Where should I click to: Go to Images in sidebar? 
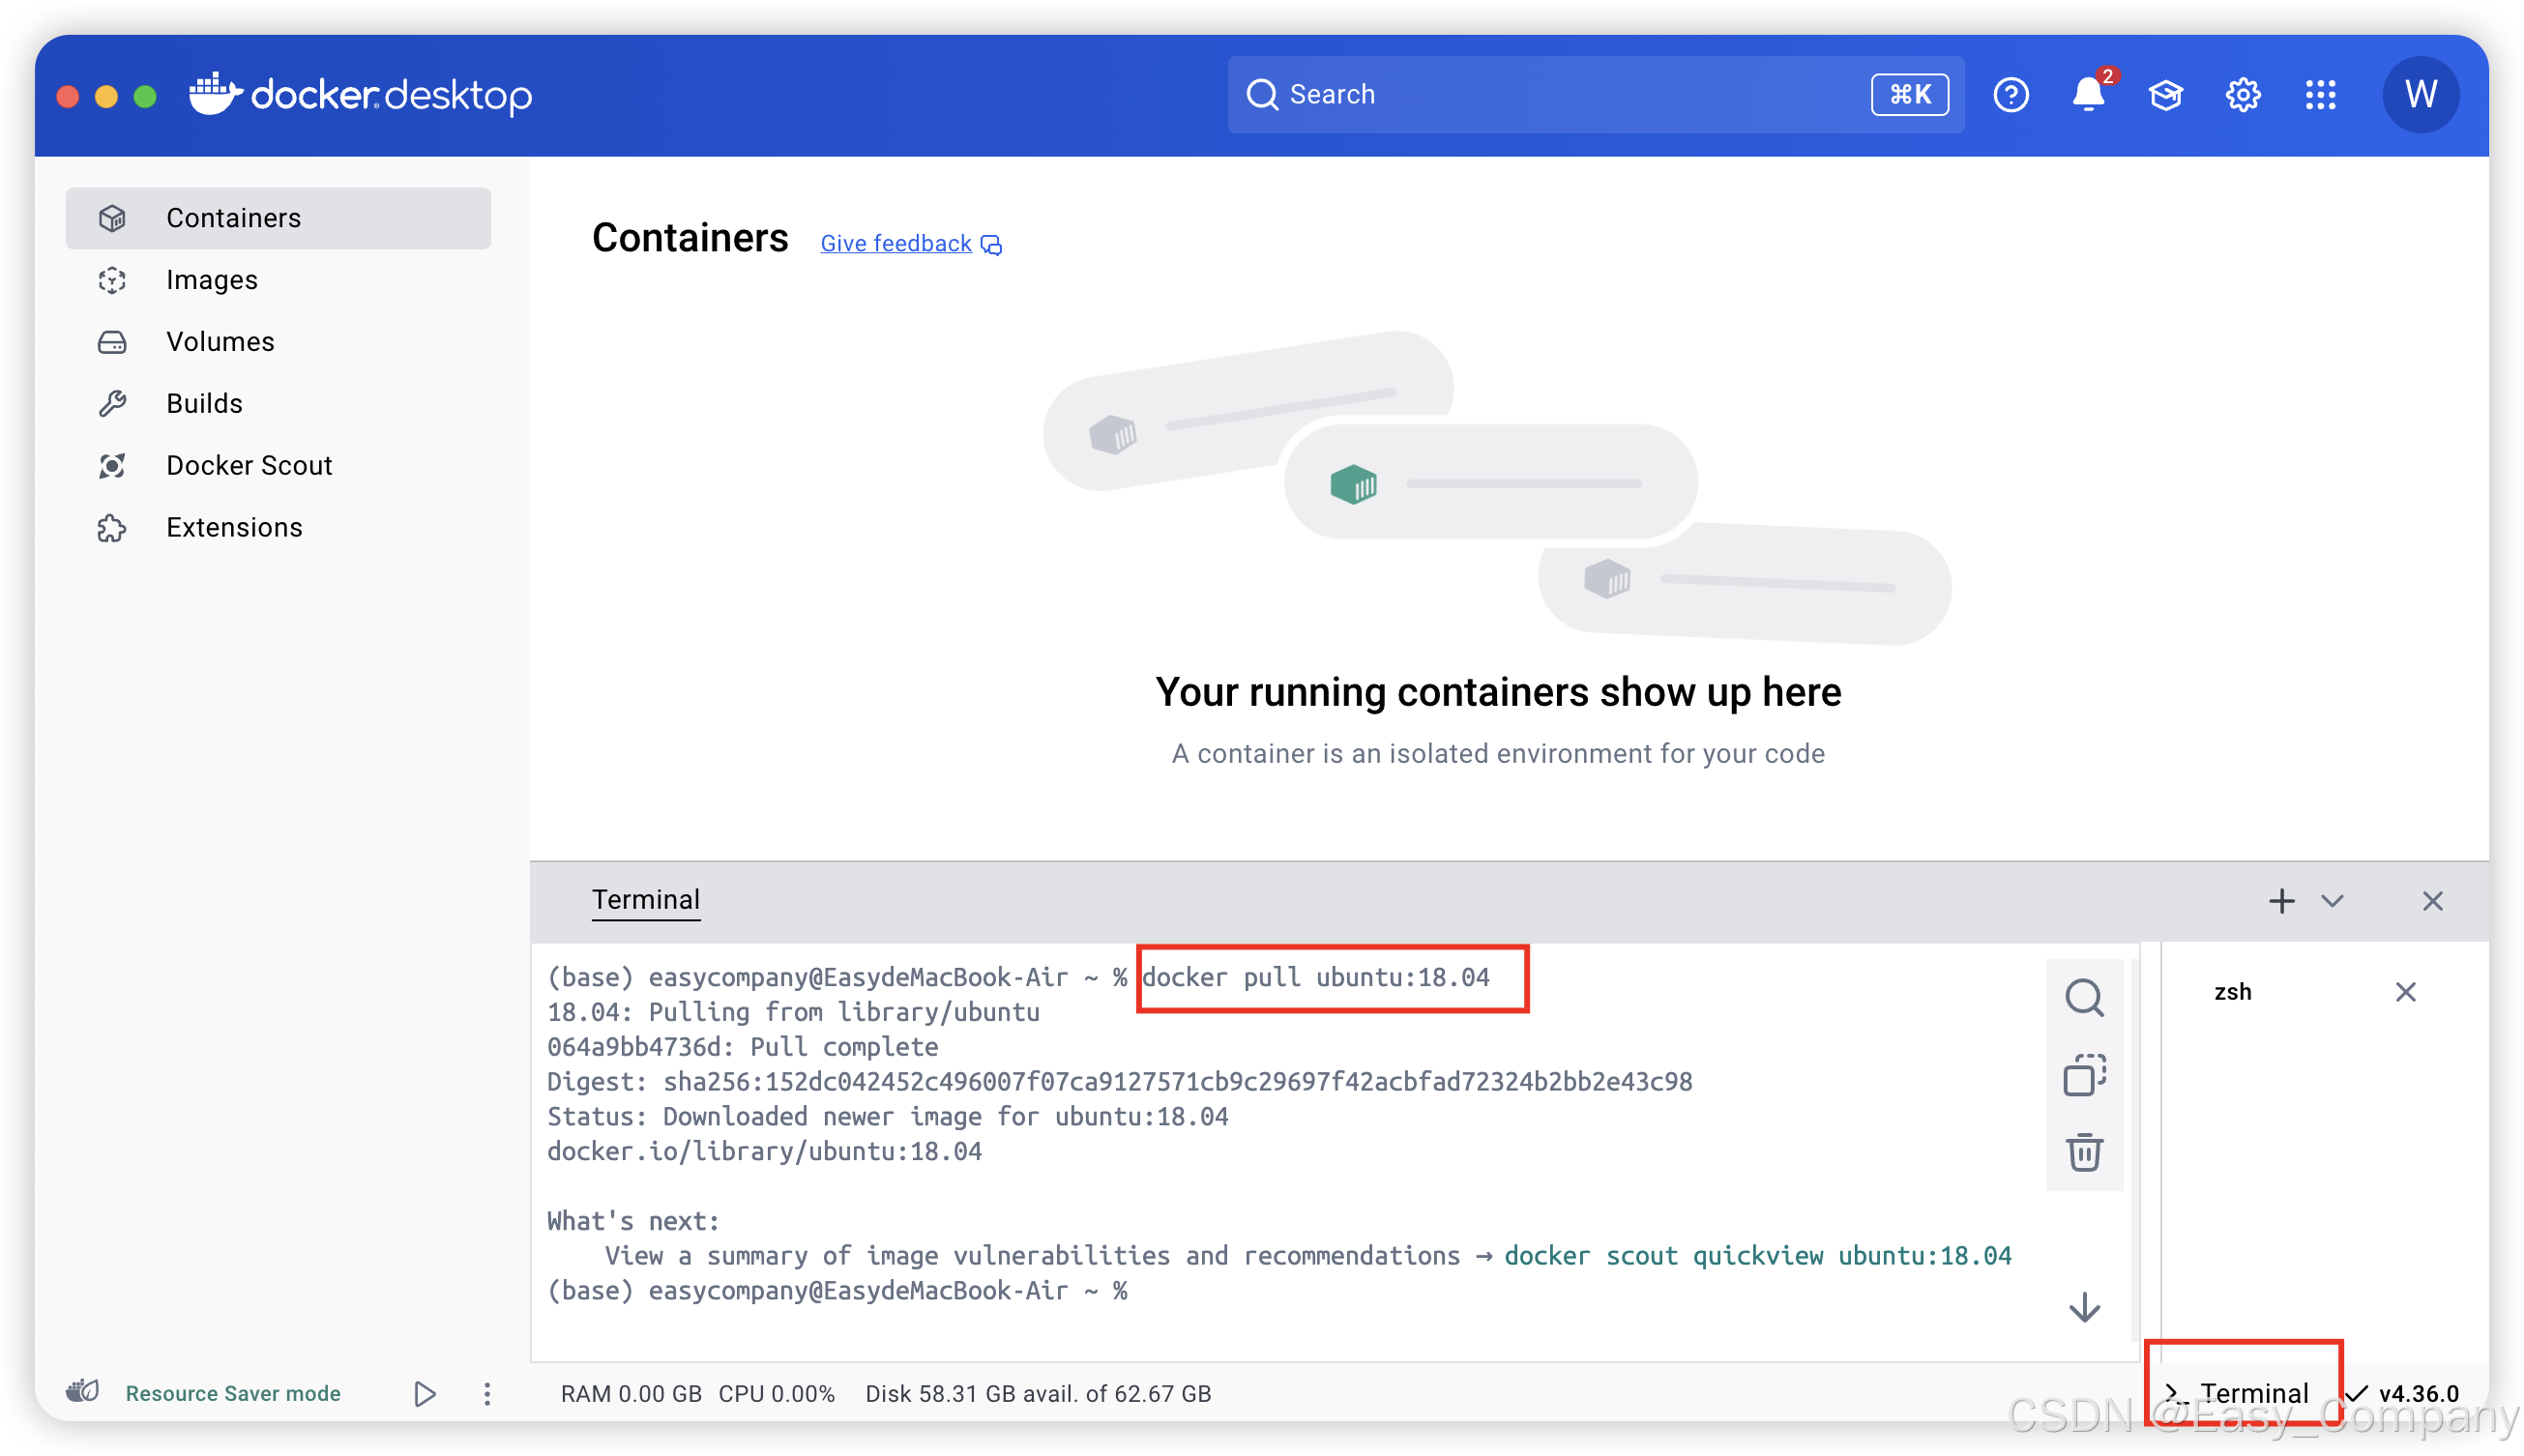(212, 280)
